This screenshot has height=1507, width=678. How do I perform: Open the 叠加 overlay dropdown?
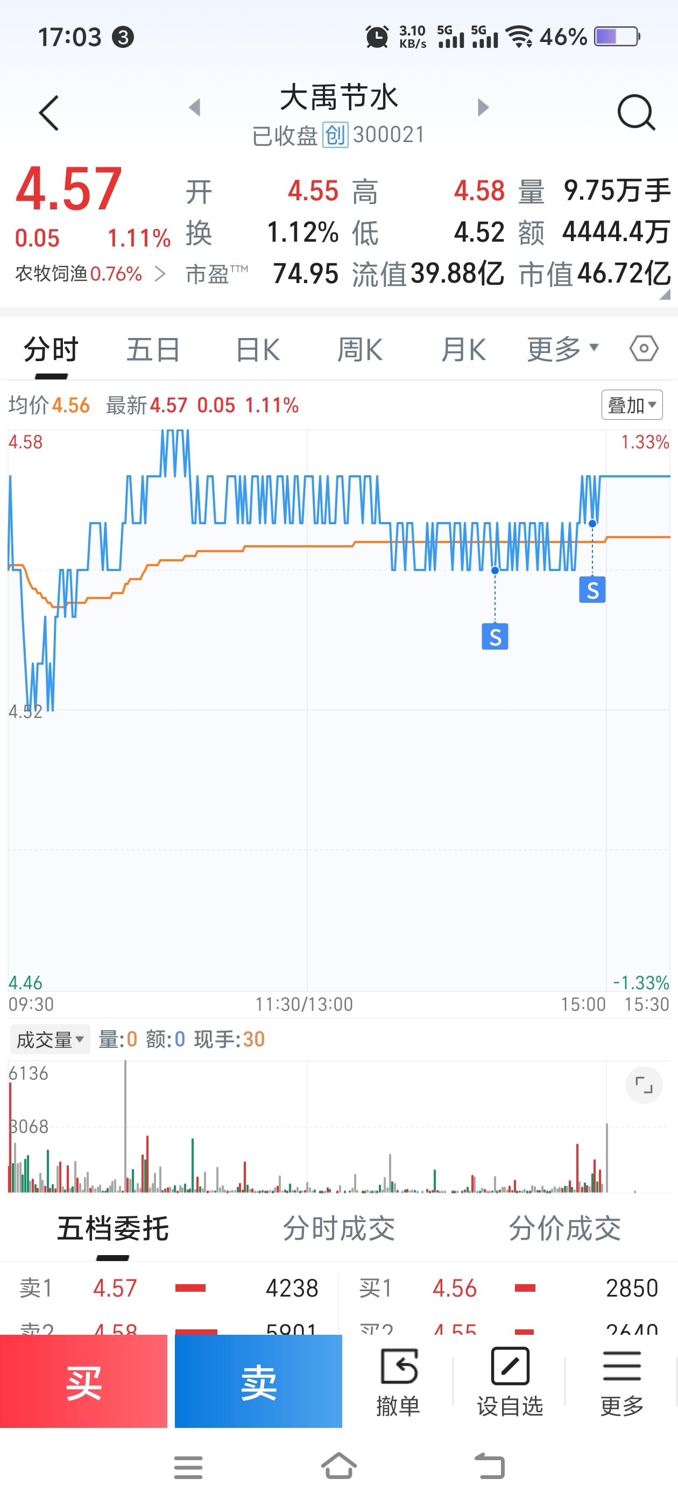pyautogui.click(x=632, y=405)
